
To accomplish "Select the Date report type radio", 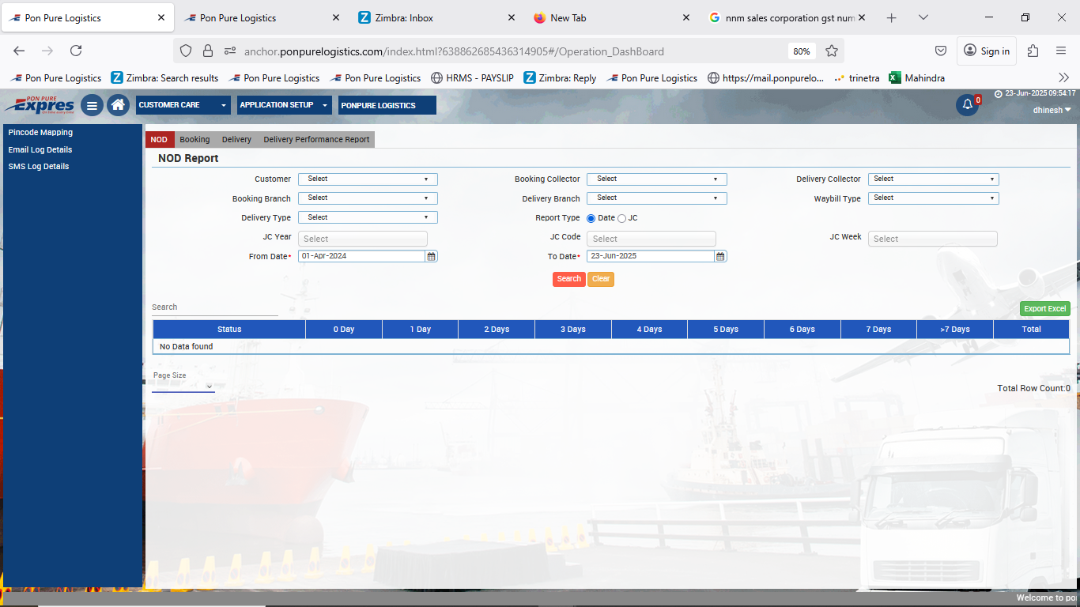I will click(591, 218).
